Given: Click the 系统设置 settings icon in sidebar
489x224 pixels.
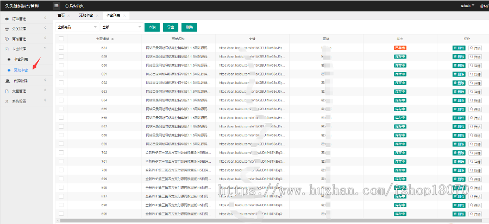Looking at the screenshot, I should point(7,101).
